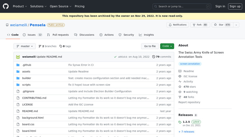
Task: Switch to the Issues tab
Action: point(32,35)
